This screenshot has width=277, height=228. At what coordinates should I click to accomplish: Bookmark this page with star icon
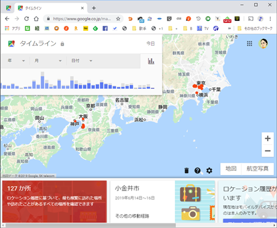[118, 19]
